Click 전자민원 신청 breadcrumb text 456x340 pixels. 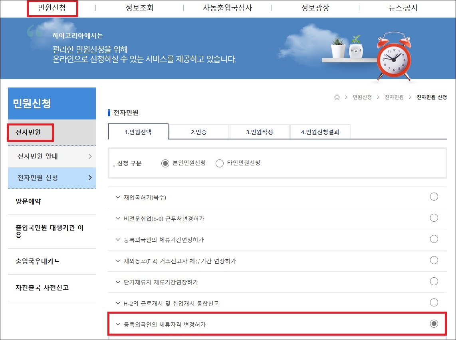click(432, 97)
